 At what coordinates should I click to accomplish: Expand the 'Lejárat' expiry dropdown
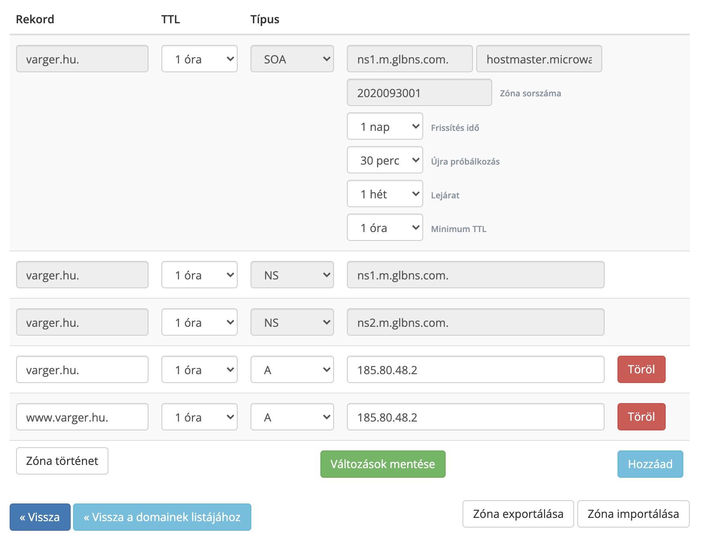[385, 194]
